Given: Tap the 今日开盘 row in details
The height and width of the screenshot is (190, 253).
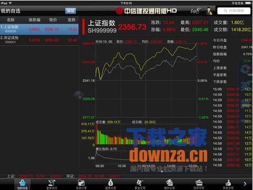Looking at the screenshot, I should (232, 41).
